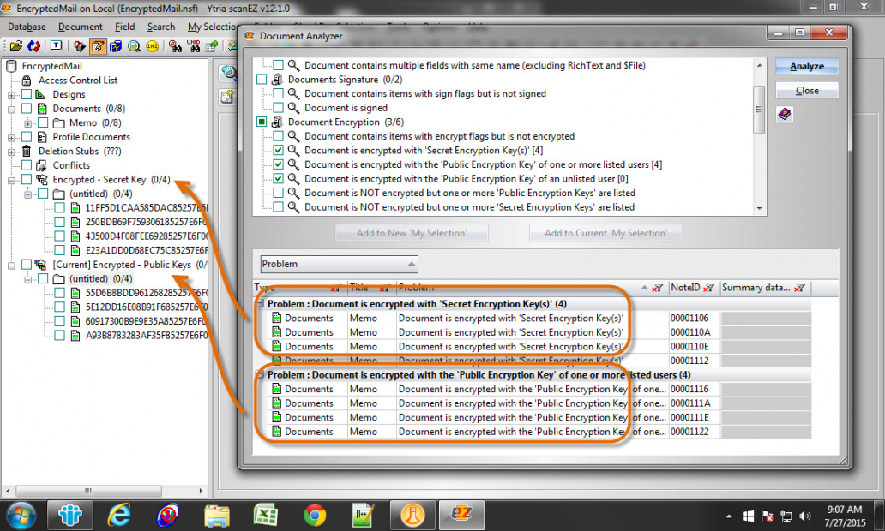The width and height of the screenshot is (885, 531).
Task: Click the purple book help icon in Document Analyzer
Action: pos(784,115)
